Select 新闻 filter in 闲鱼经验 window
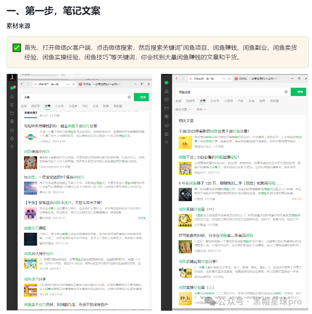 tap(262, 101)
